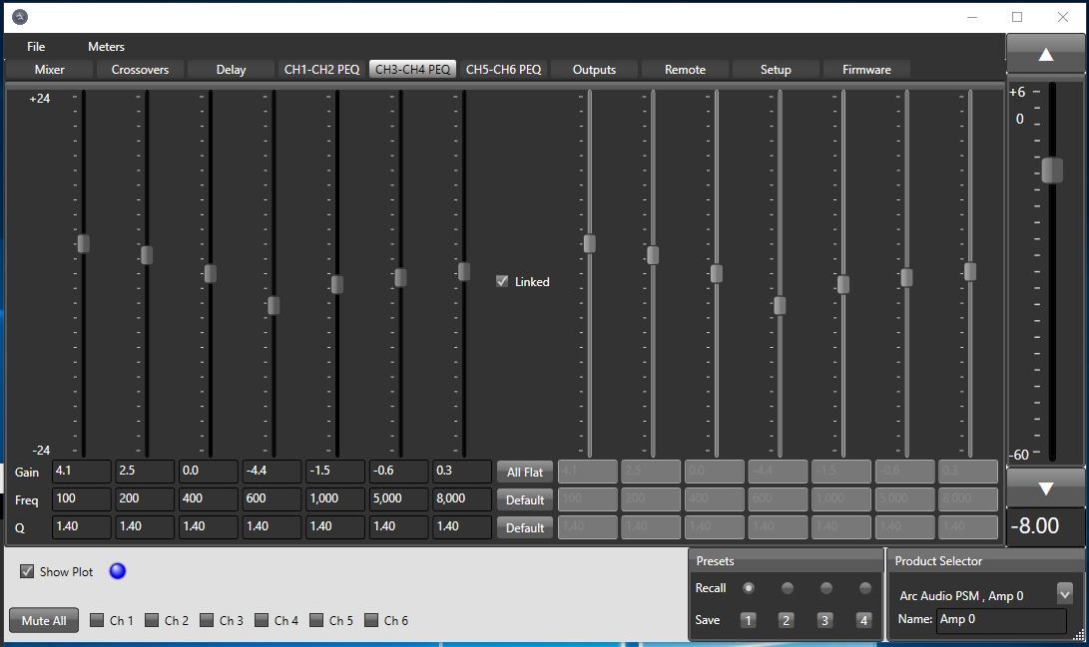The width and height of the screenshot is (1089, 647).
Task: Click the blue plot indicator dot
Action: point(118,571)
